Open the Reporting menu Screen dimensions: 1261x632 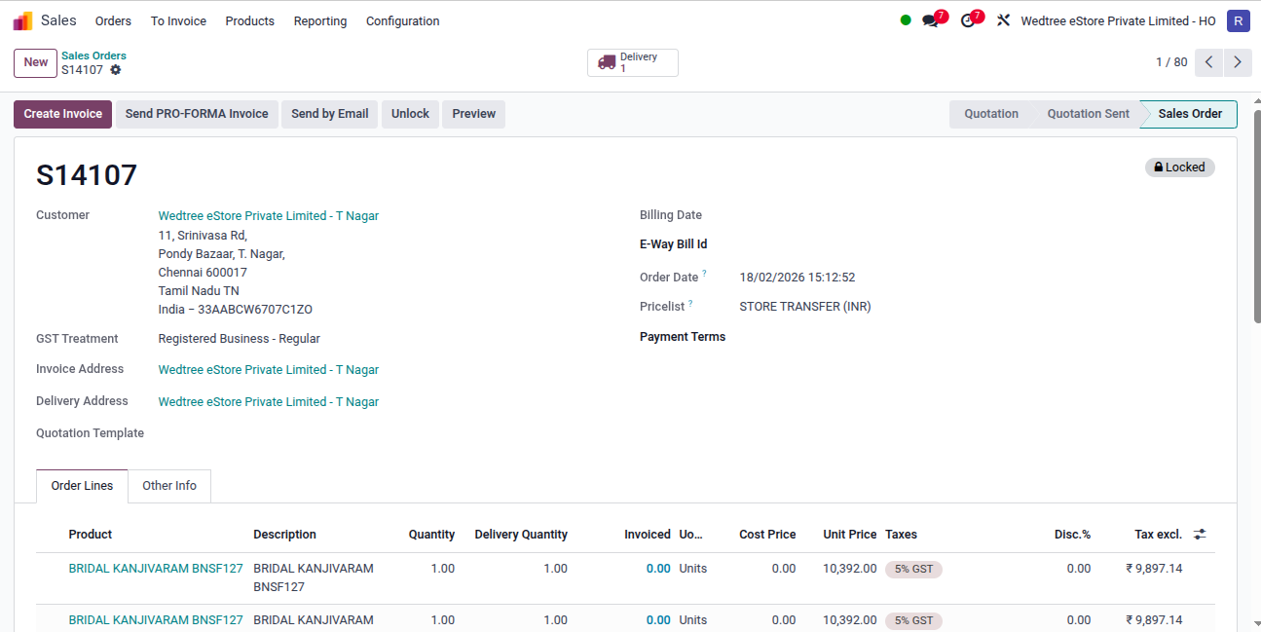320,20
